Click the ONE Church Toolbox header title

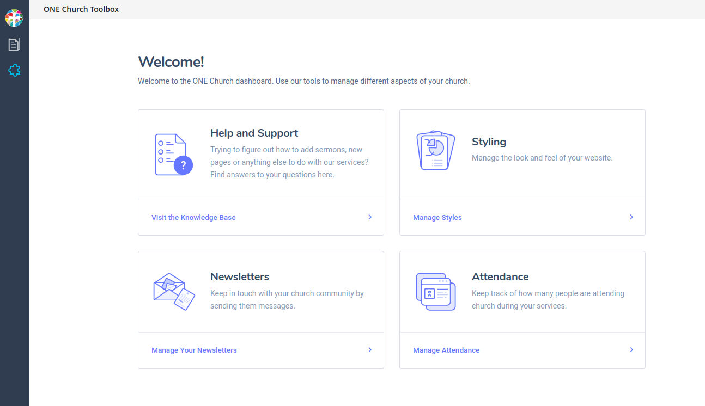[81, 9]
